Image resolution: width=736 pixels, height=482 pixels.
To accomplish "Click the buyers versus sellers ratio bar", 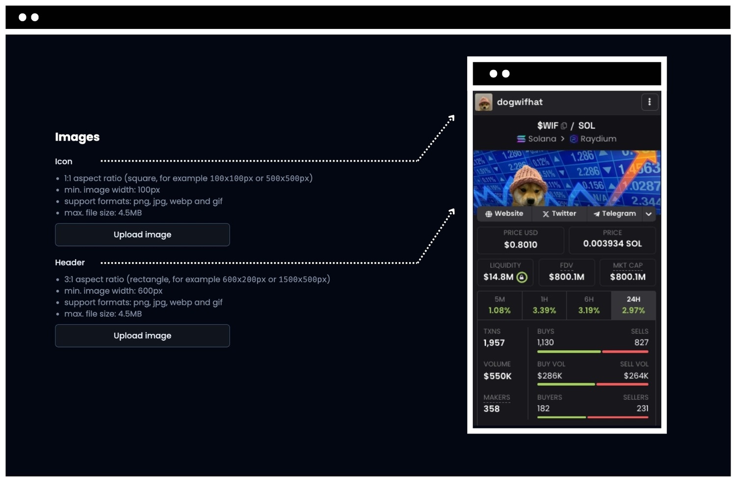I will [593, 417].
